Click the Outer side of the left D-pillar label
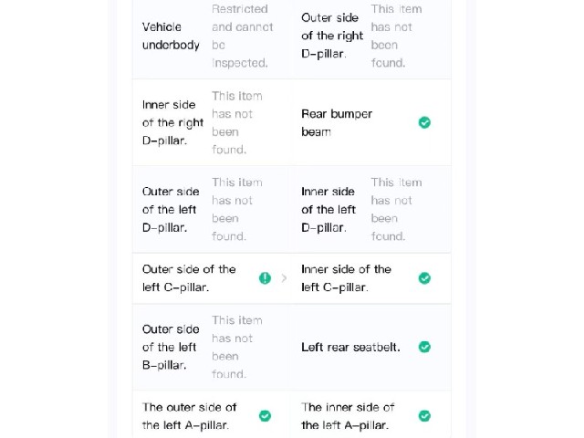584x438 pixels. 171,209
